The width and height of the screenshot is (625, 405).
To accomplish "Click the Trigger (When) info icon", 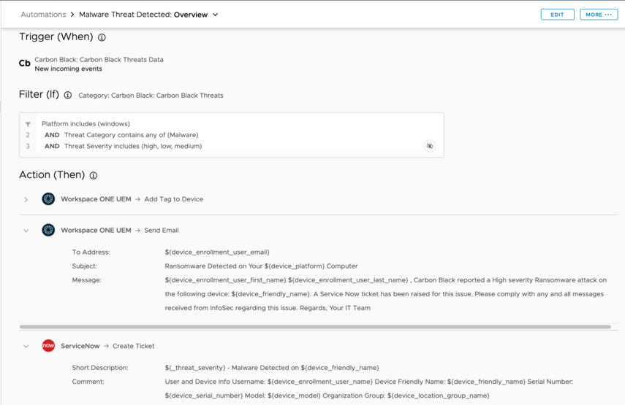I will tap(102, 37).
